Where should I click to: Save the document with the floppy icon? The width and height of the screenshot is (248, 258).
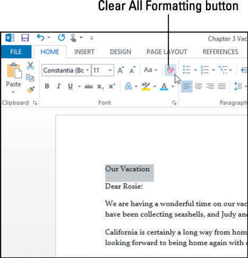25,38
